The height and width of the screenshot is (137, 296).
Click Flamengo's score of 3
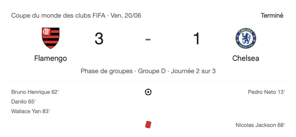coord(99,39)
